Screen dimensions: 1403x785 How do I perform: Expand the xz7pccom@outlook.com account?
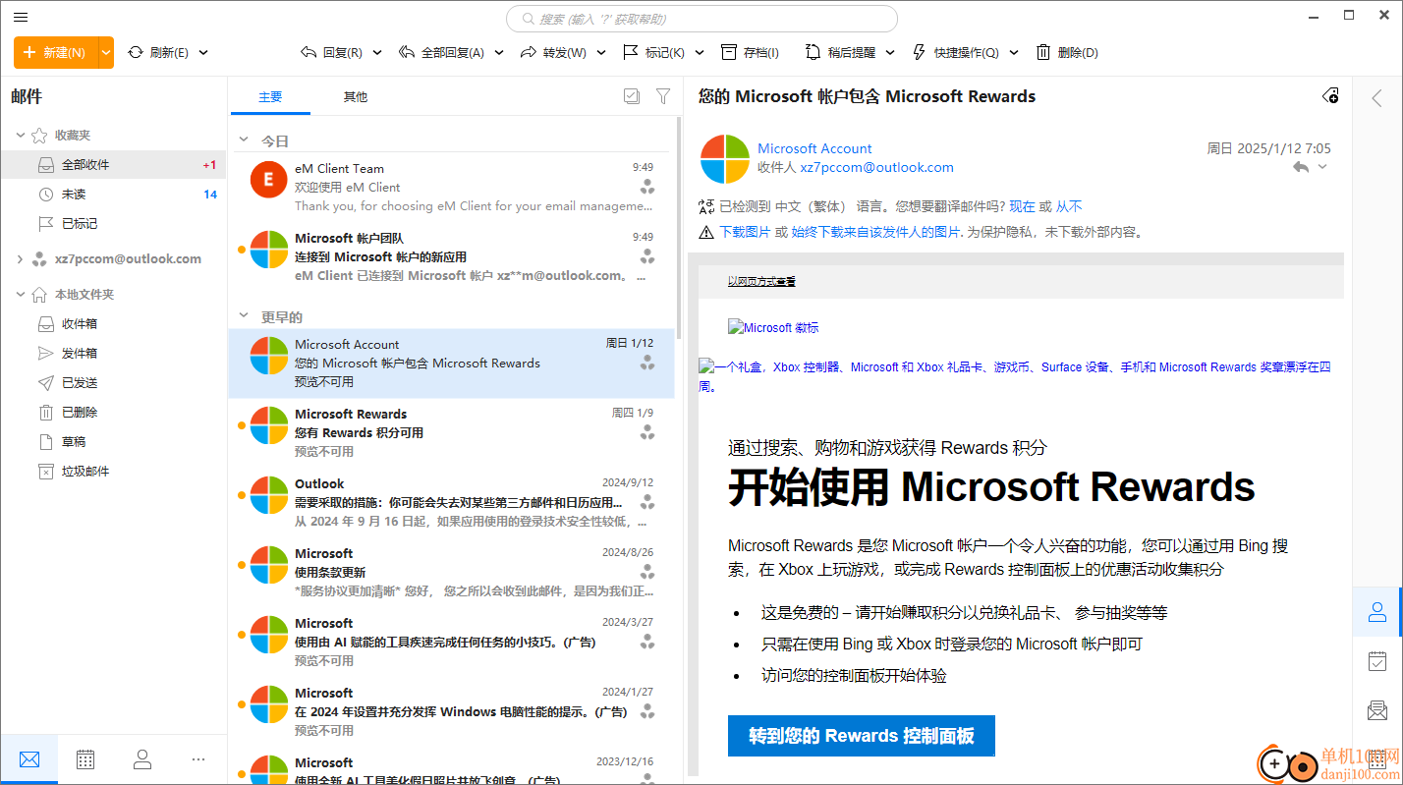[x=21, y=259]
